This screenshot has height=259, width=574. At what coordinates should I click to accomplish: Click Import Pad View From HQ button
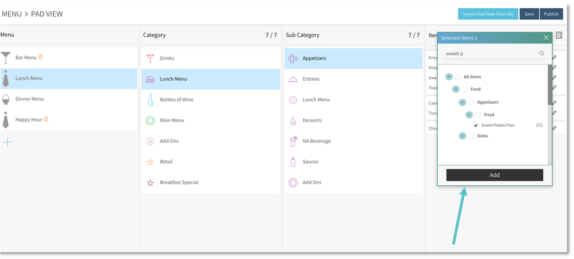point(488,14)
